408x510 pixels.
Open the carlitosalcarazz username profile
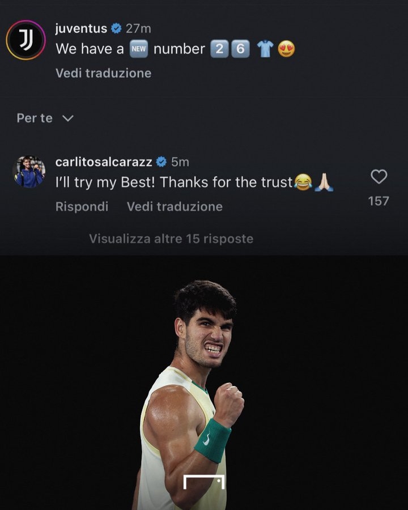point(104,161)
